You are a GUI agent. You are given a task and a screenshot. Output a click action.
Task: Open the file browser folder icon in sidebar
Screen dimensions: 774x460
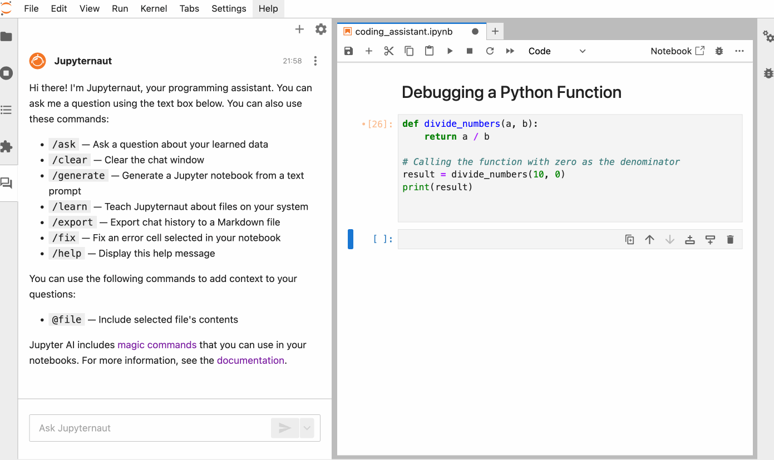tap(7, 37)
